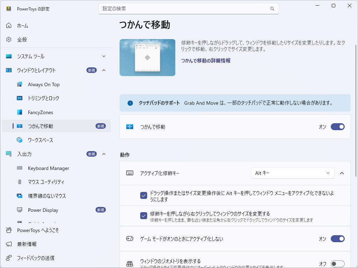Click the Keyboard Manager icon
Screen dimensions: 358x268
[x=20, y=168]
